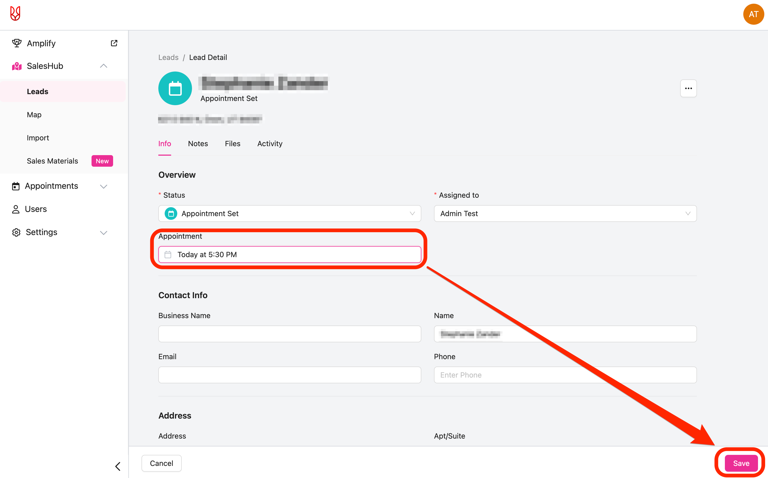Open Sales Materials in the sidebar
This screenshot has width=768, height=478.
[53, 161]
